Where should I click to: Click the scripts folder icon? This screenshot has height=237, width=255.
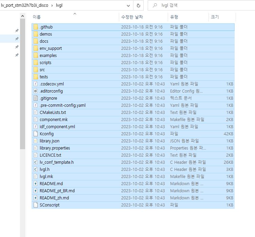point(36,62)
